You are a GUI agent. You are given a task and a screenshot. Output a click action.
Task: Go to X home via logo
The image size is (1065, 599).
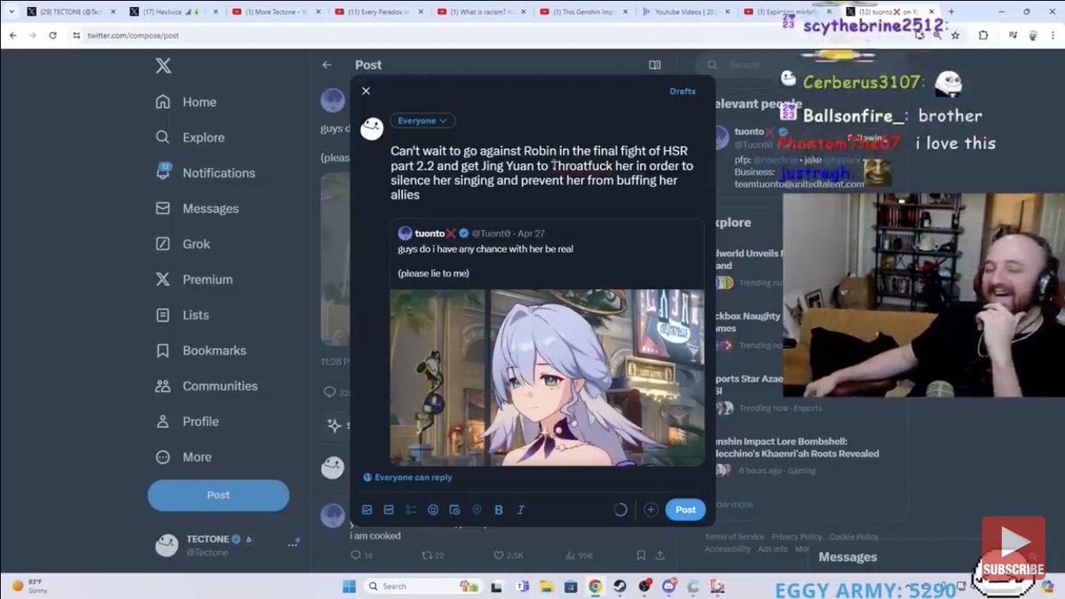[x=163, y=65]
